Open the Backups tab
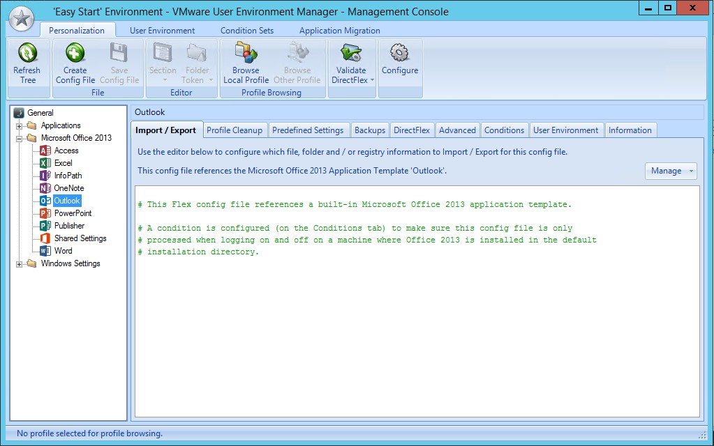Screen dimensions: 714x446 (370, 130)
